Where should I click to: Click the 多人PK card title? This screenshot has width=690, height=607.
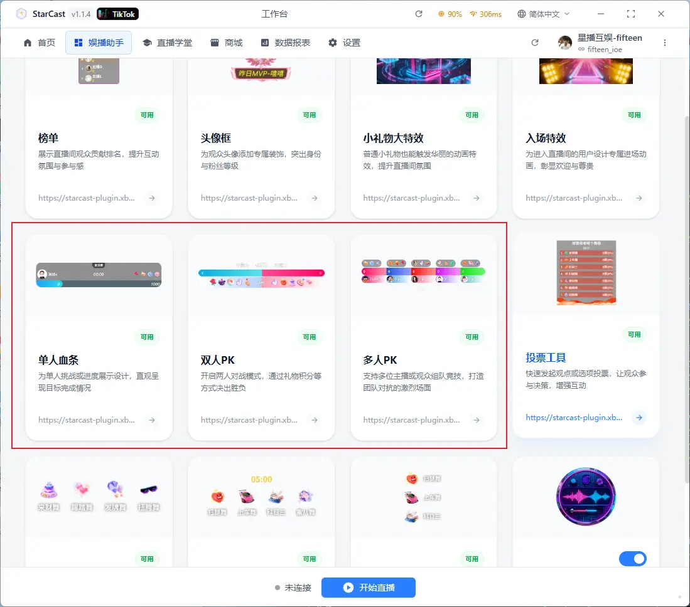(x=380, y=360)
